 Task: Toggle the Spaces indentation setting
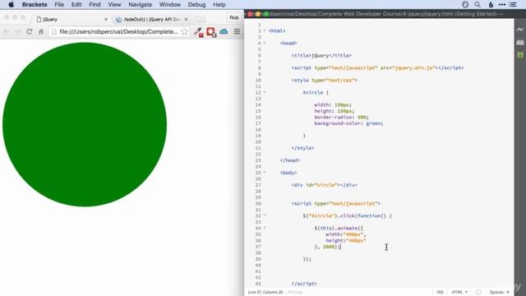[499, 292]
